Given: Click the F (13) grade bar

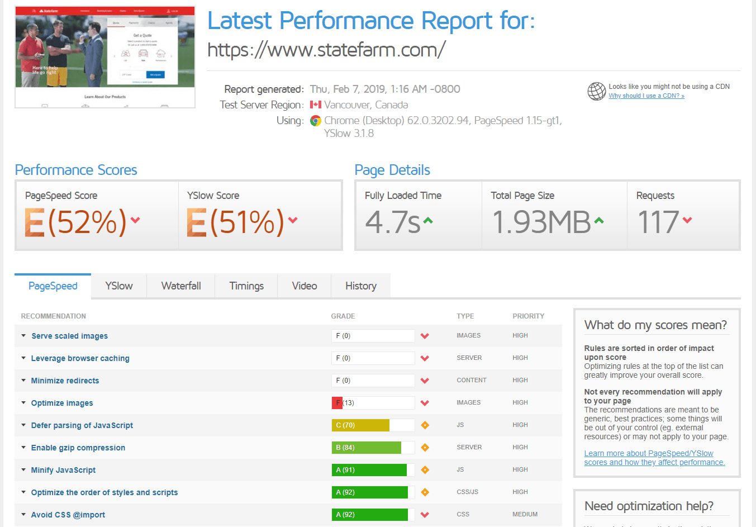Looking at the screenshot, I should (x=373, y=403).
